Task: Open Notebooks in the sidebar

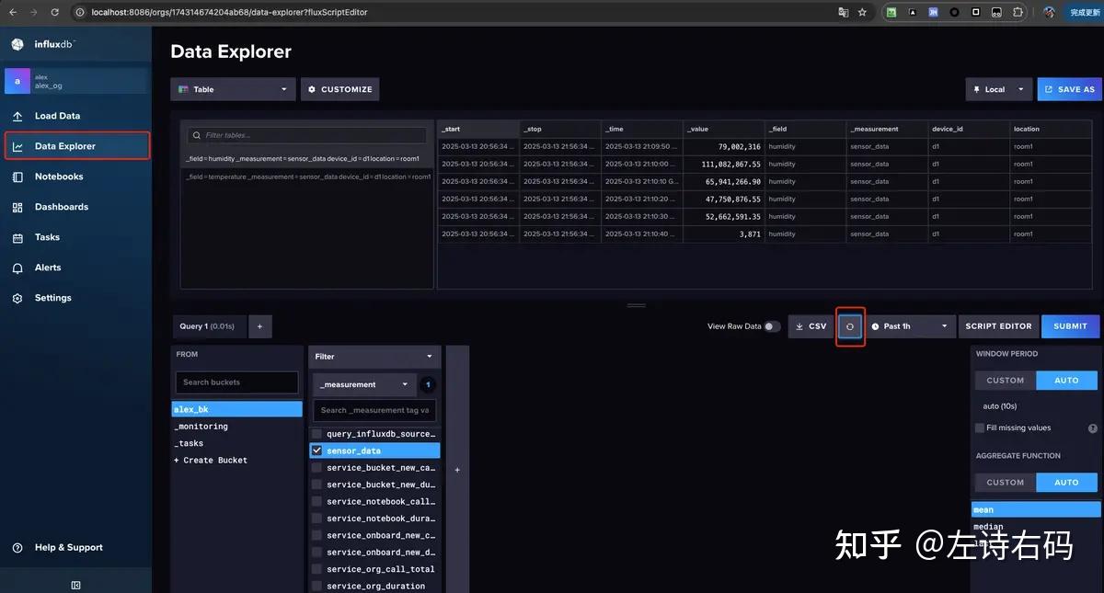Action: coord(59,177)
